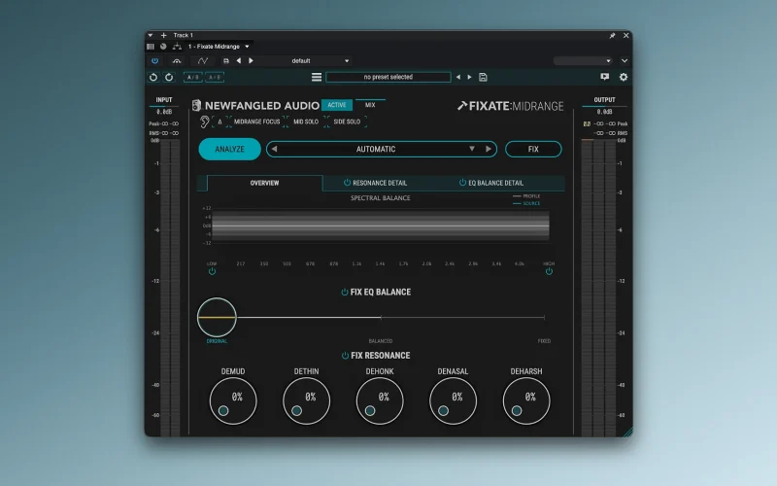The width and height of the screenshot is (777, 486).
Task: Open the tooltip speech-bubble help icon
Action: coord(604,77)
